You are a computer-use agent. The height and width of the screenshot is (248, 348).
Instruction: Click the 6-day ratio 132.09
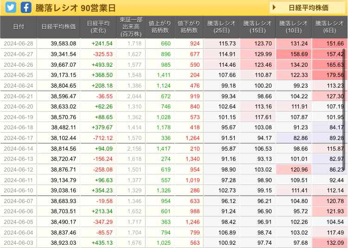coord(335,242)
